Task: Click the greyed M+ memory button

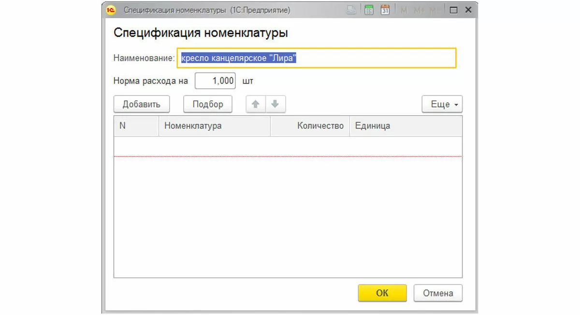Action: click(419, 10)
